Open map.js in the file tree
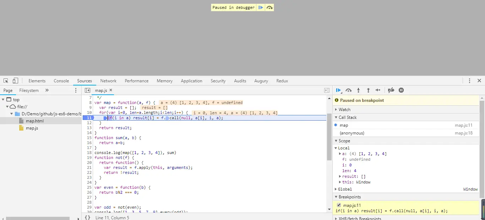Screen dimensions: 485x220 tap(32, 128)
